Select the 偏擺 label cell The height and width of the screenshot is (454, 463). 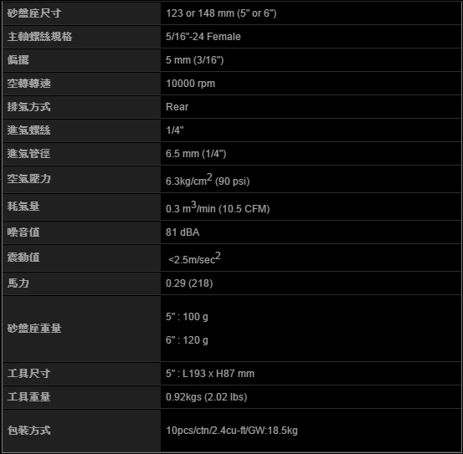point(81,60)
